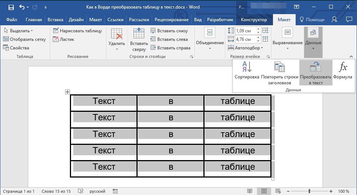Click the Save icon in title bar
Screen dimensions: 357x195
pyautogui.click(x=11, y=7)
